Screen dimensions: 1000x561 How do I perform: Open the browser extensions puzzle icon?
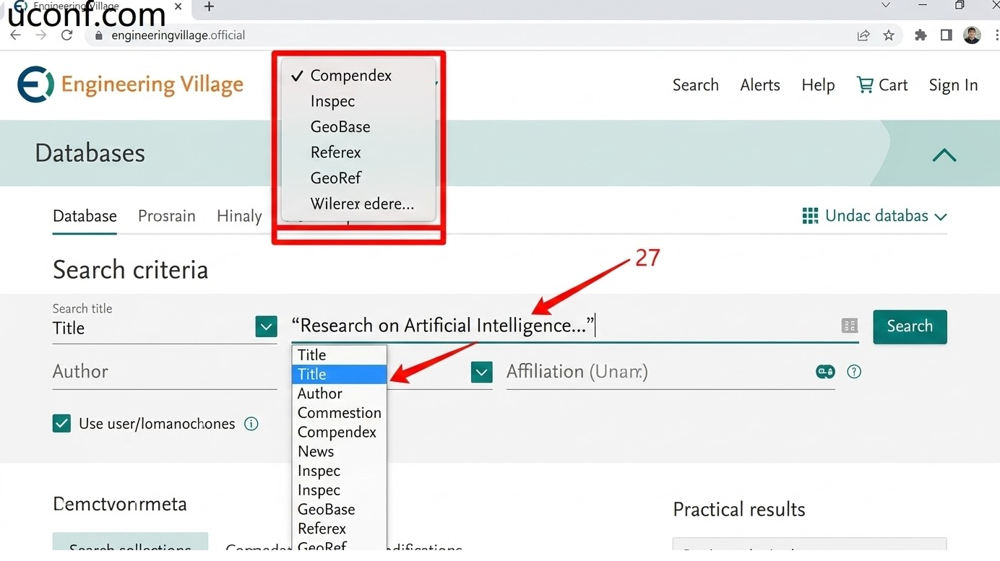coord(921,35)
